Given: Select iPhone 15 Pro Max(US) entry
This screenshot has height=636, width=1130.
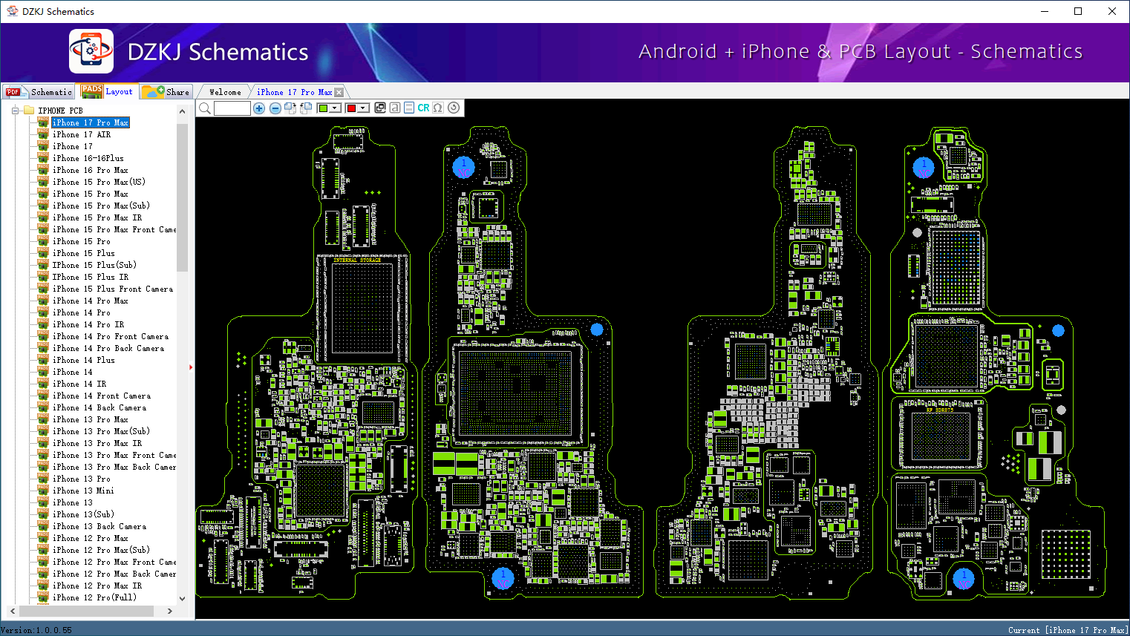Looking at the screenshot, I should pyautogui.click(x=99, y=182).
